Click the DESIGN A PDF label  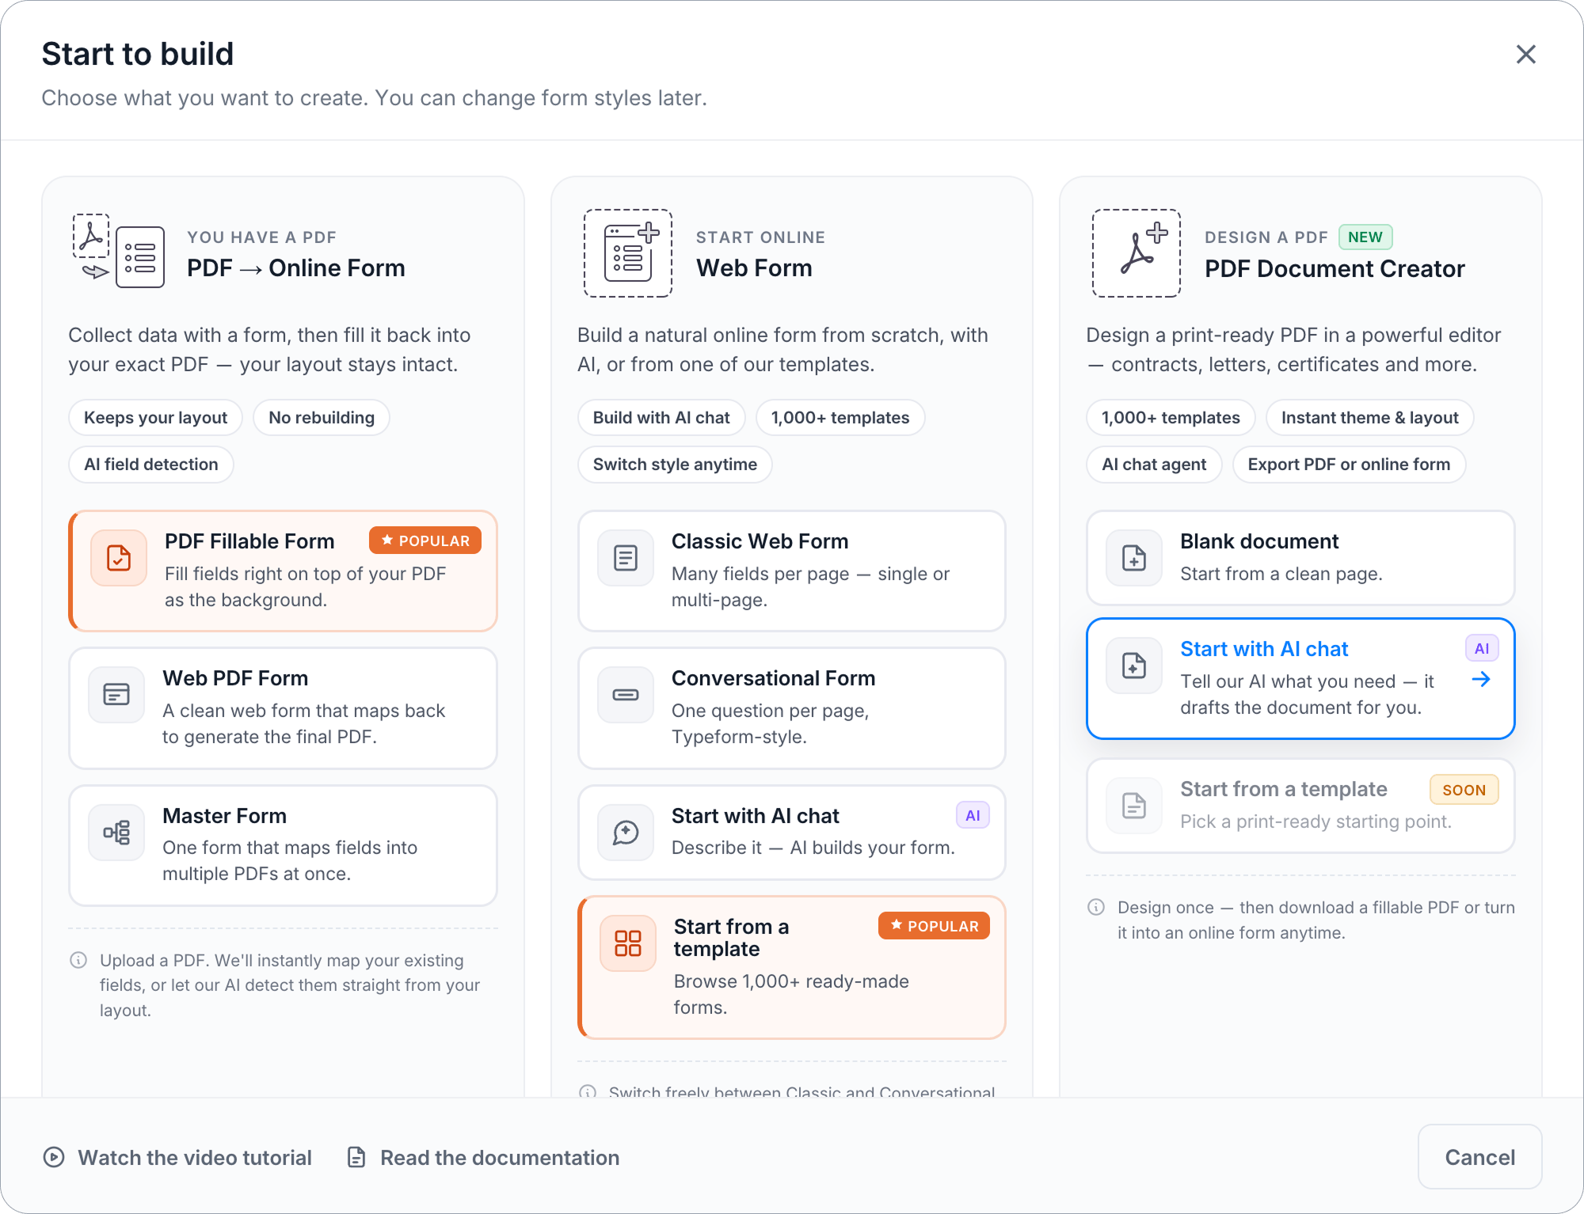[x=1266, y=237]
